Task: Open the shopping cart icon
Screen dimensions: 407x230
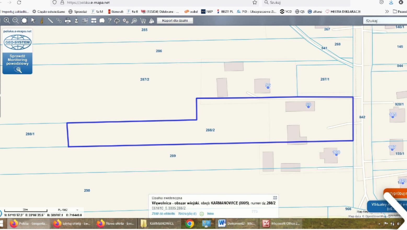Action: [143, 21]
